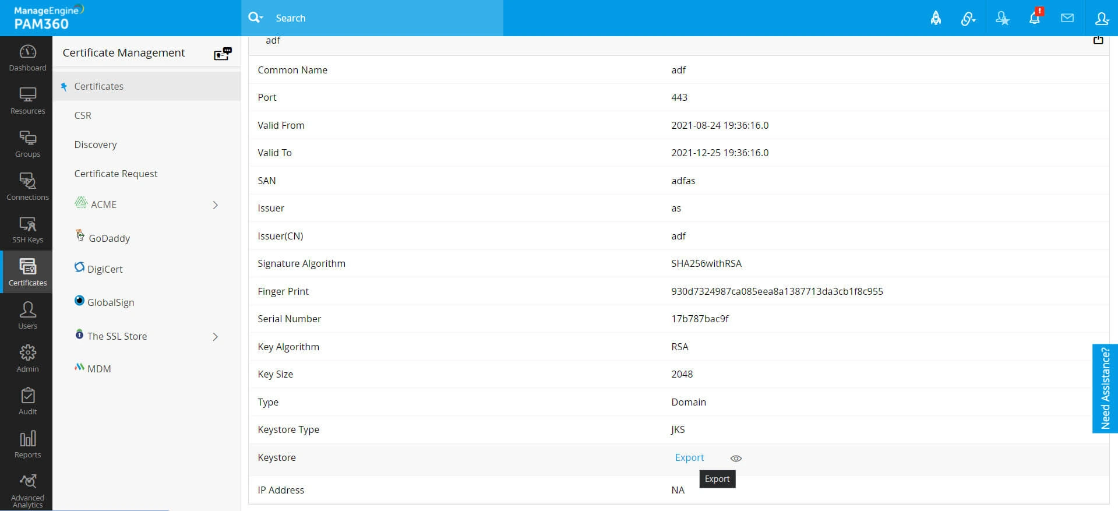Click the Export keystore link
The height and width of the screenshot is (511, 1118).
(689, 457)
